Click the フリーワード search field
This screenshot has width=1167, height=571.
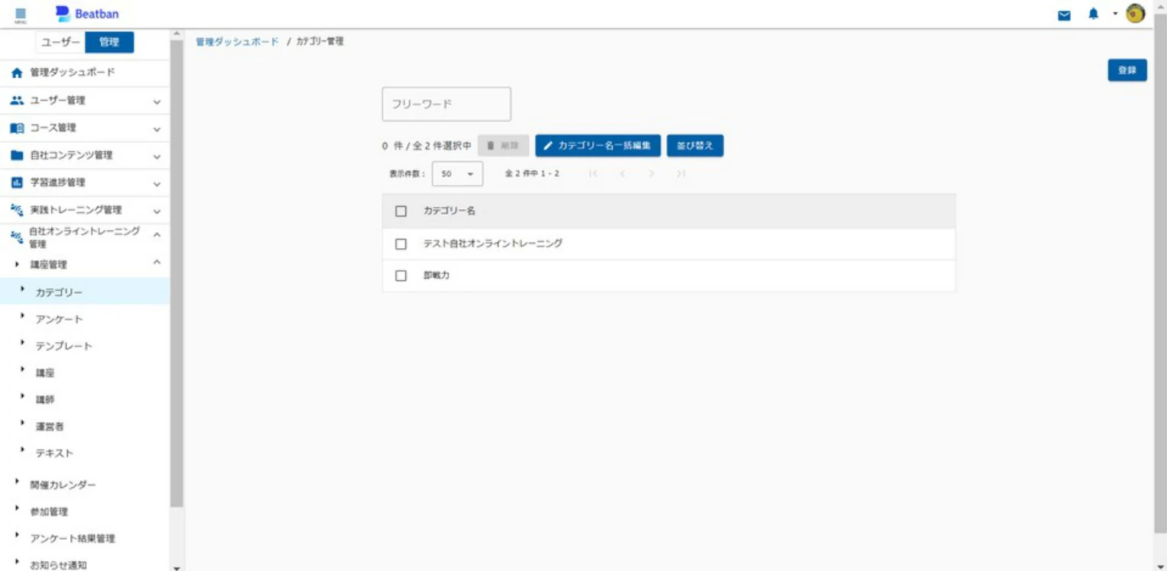446,104
